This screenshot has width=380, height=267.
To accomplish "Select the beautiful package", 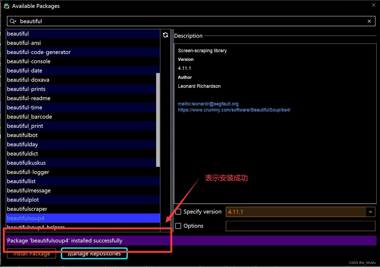I will (83, 34).
